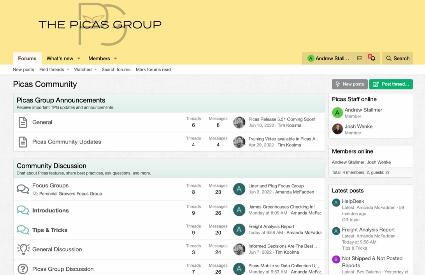Click the Picas Group Discussion question icon

point(23,269)
